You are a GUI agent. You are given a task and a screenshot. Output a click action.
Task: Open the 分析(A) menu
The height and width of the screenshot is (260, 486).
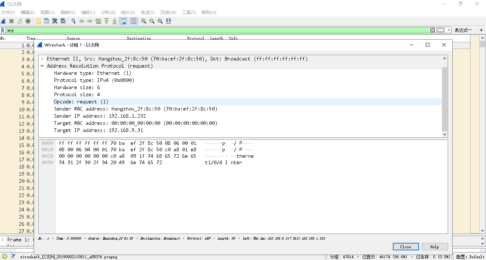click(x=108, y=12)
